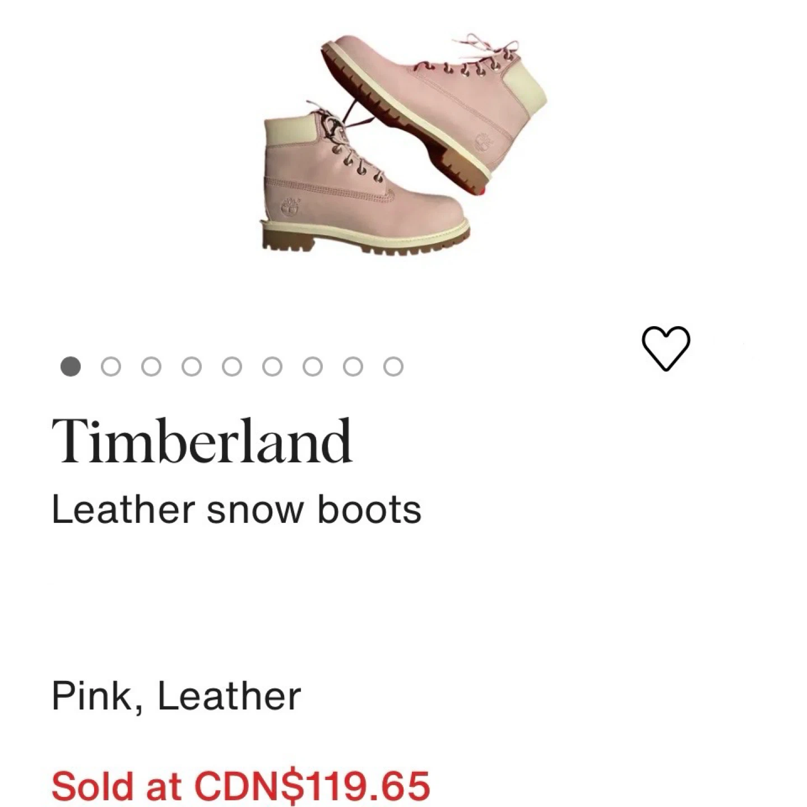
Task: Tap the upright boot in the photo
Action: [364, 185]
